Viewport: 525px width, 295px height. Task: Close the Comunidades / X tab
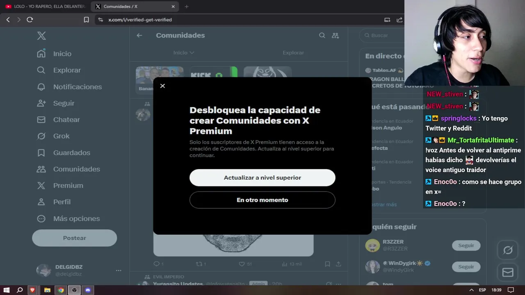pyautogui.click(x=173, y=7)
